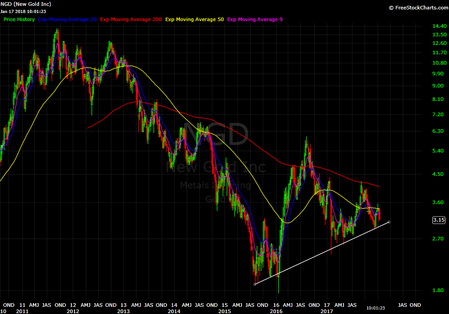Viewport: 449px width, 314px height.
Task: Click the 6.30 price axis label
Action: pos(438,131)
